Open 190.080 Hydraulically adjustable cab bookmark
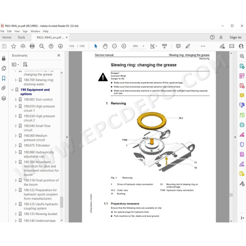Viewport: 246px width, 246px height. tap(39, 154)
